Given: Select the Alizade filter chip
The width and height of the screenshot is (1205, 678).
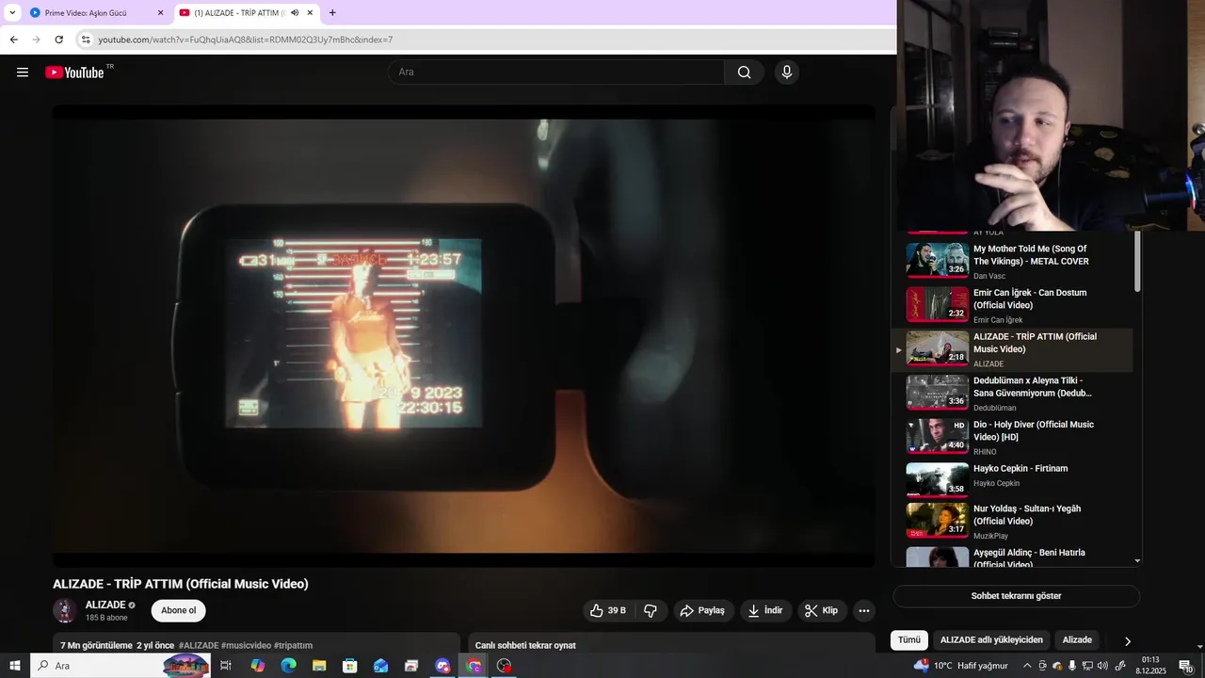Looking at the screenshot, I should [1077, 640].
